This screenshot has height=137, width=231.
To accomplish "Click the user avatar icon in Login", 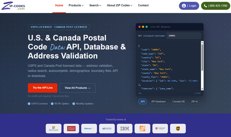I will click(x=184, y=6).
